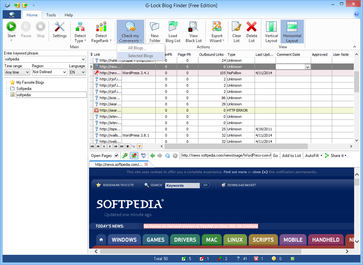Click Detect PageRank icon
This screenshot has width=363, height=265.
101,26
